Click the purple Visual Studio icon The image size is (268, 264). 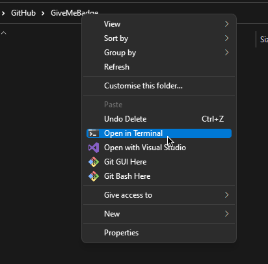(94, 148)
